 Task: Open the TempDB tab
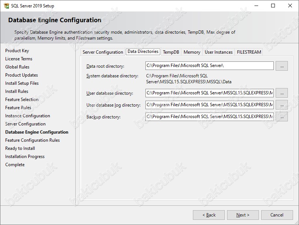(x=171, y=52)
